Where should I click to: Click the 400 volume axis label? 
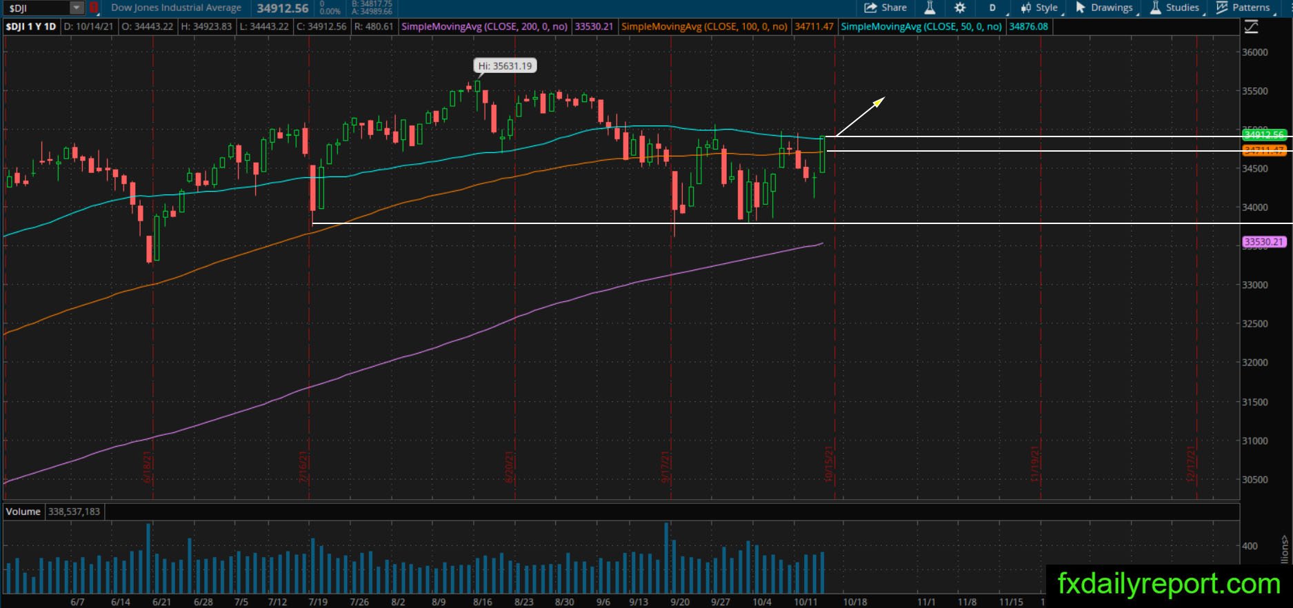1250,546
